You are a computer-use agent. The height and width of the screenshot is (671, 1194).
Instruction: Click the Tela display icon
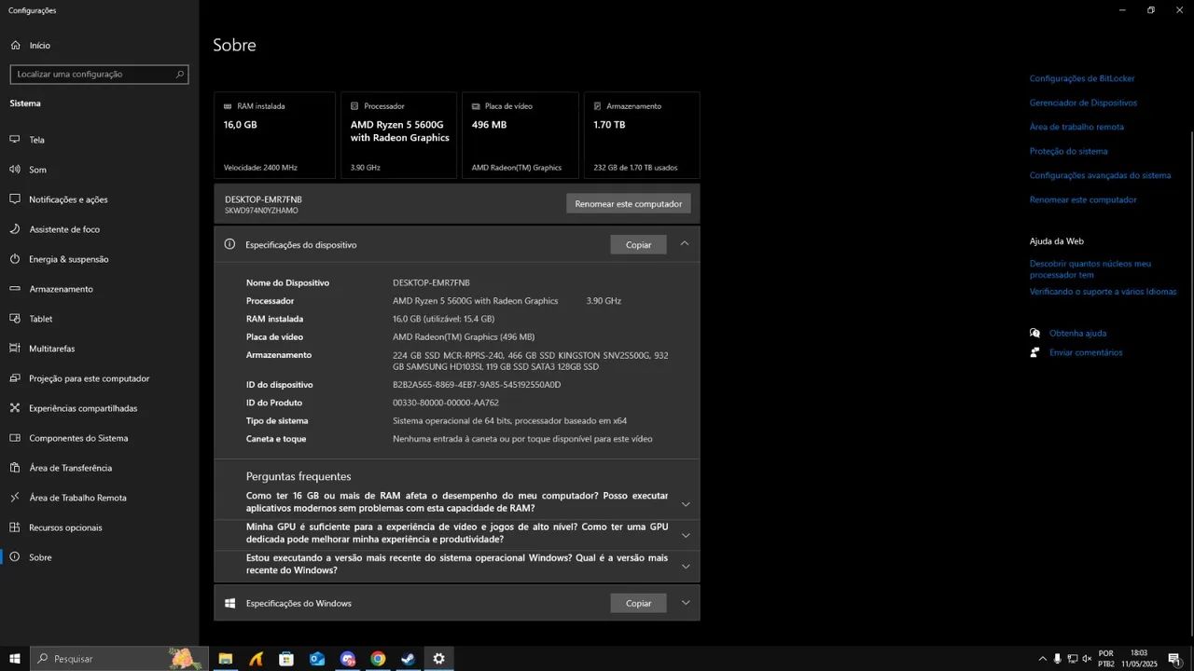tap(15, 140)
